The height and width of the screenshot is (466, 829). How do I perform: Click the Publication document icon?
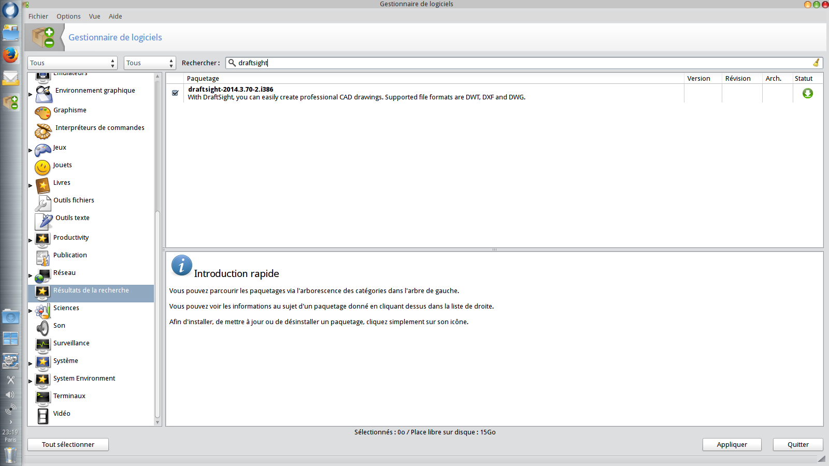click(x=42, y=257)
